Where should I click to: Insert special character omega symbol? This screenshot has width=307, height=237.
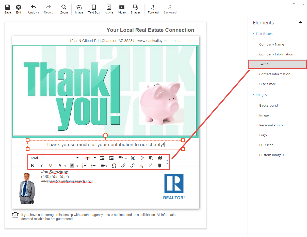(x=114, y=166)
